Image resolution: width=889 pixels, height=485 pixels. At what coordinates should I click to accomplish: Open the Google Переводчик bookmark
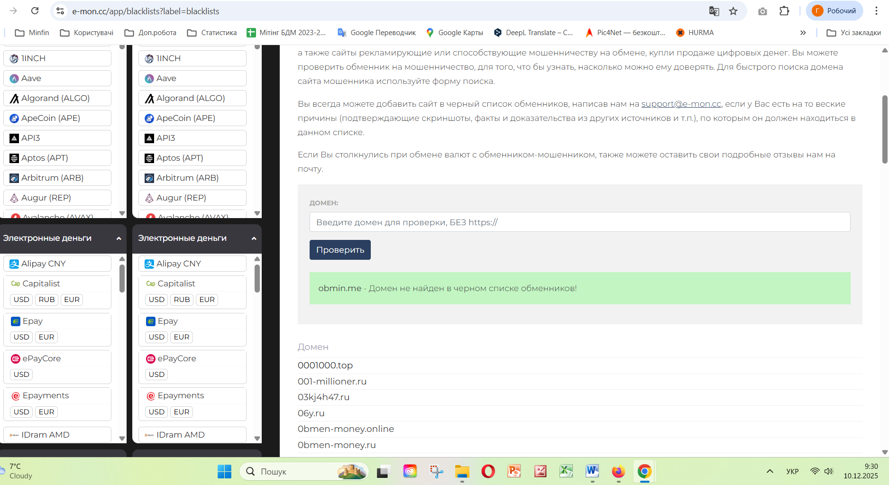tap(376, 33)
